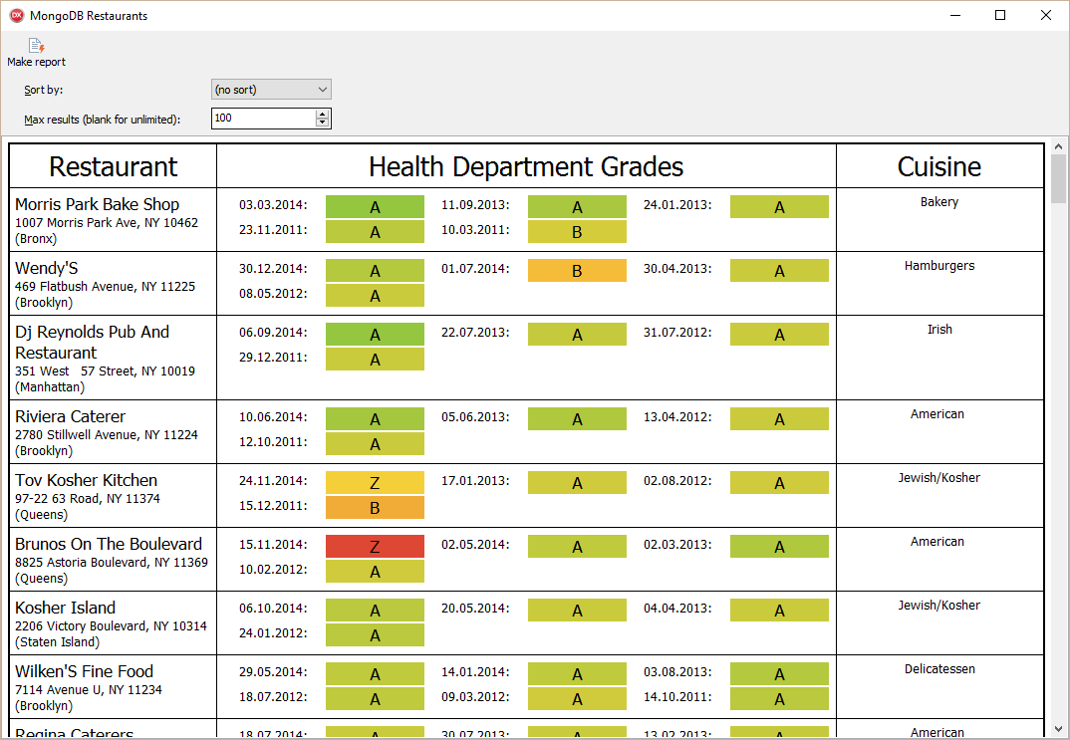The width and height of the screenshot is (1070, 740).
Task: Click the vertical scrollbar thumb
Action: [x=1058, y=179]
